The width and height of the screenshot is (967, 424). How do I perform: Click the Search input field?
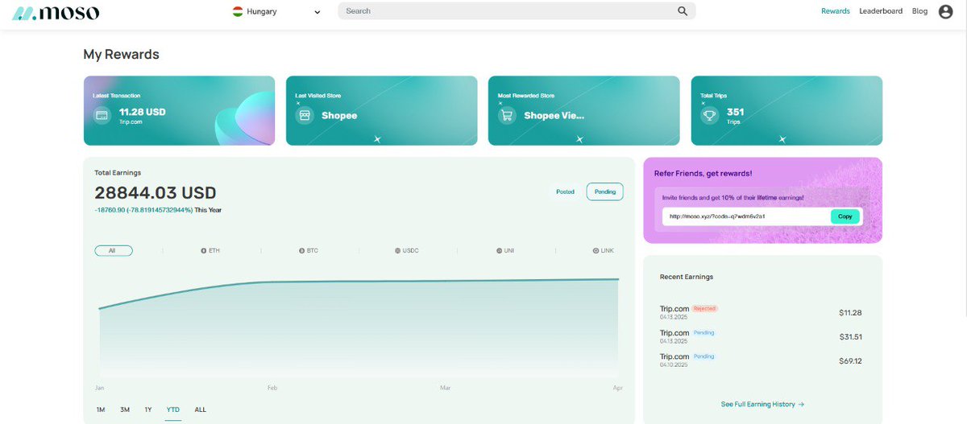coord(517,11)
